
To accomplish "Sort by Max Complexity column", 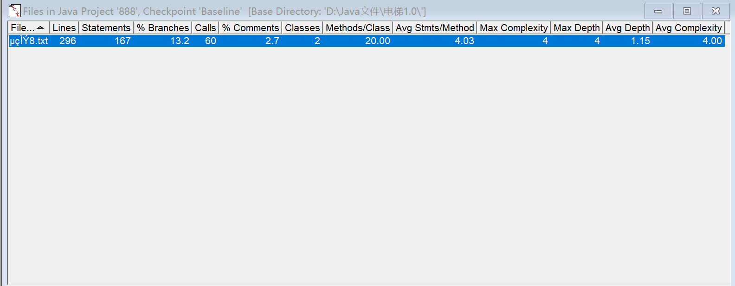I will (513, 28).
